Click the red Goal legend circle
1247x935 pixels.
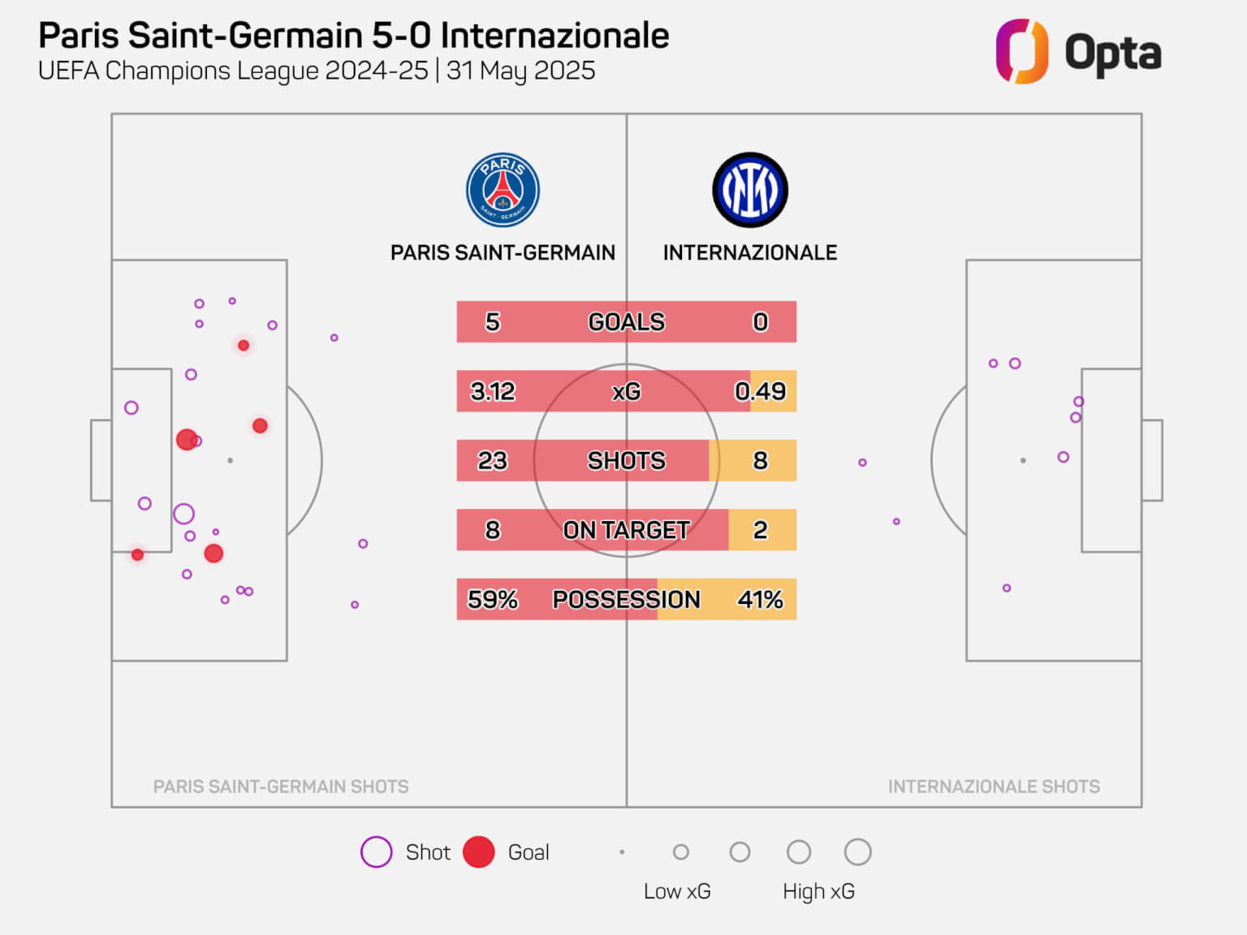(x=479, y=852)
